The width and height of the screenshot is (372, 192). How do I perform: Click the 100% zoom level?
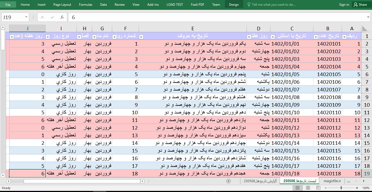(366, 188)
